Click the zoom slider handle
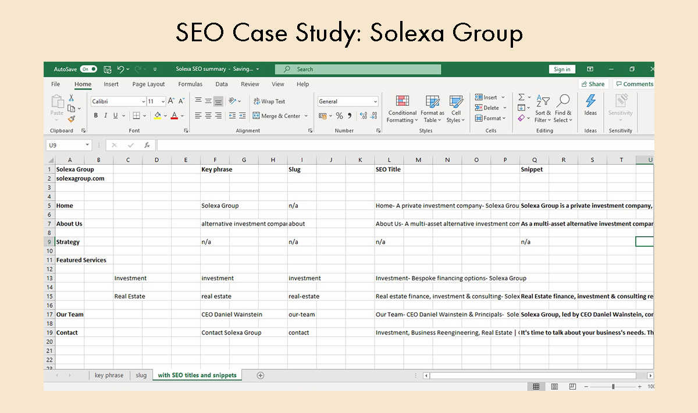Screen dimensions: 698x413 (x=613, y=386)
